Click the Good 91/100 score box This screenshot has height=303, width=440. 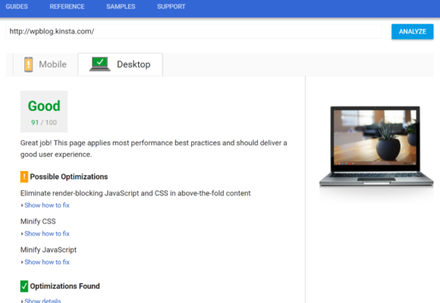coord(44,111)
